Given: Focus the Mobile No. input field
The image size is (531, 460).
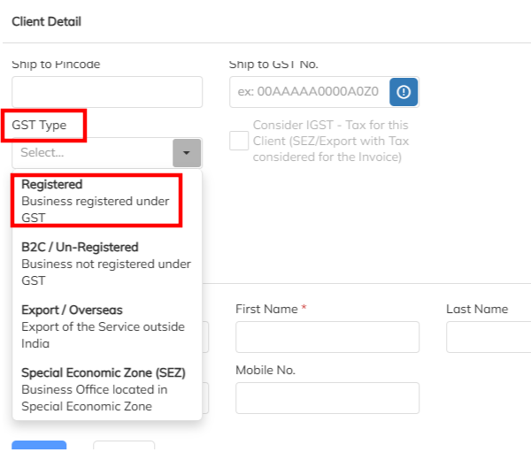Looking at the screenshot, I should (x=327, y=398).
